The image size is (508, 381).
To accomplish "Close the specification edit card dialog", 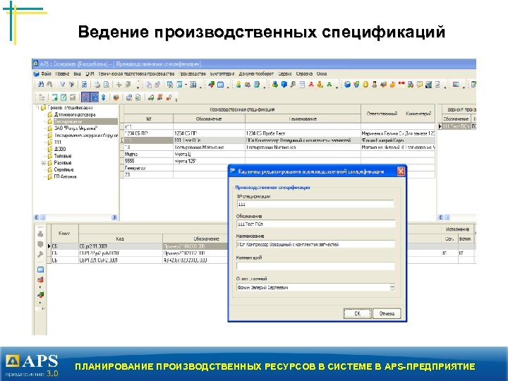I will [401, 171].
